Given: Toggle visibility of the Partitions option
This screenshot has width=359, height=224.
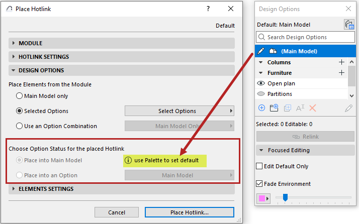Looking at the screenshot, I should point(261,94).
